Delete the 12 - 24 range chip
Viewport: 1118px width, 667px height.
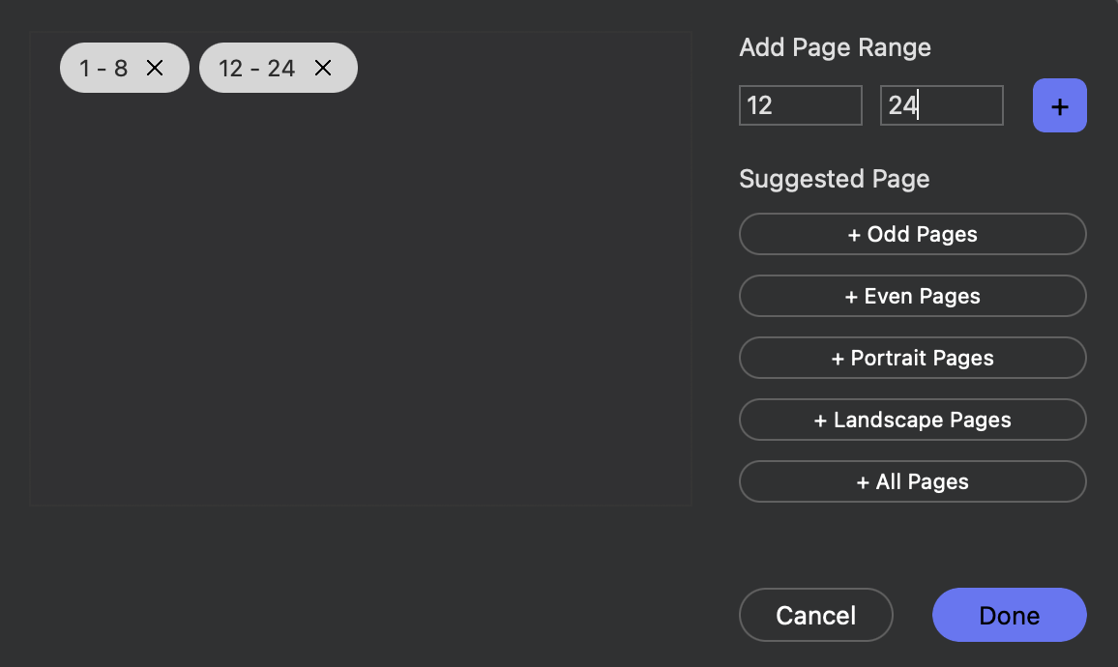click(323, 68)
